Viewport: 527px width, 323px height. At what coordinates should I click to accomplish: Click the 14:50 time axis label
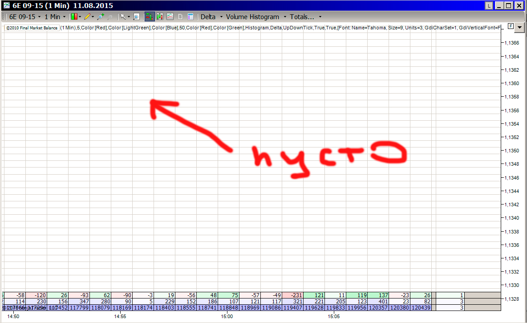13,316
